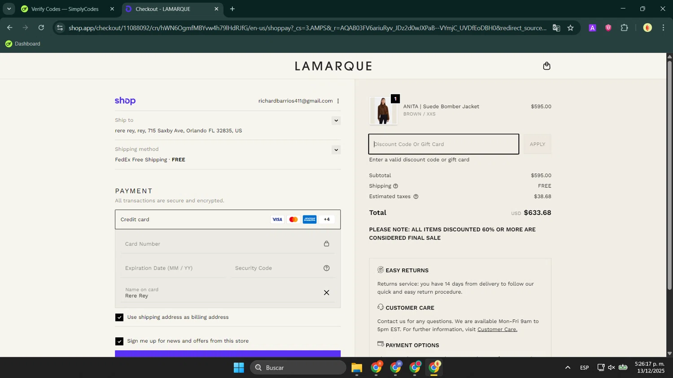Image resolution: width=673 pixels, height=378 pixels.
Task: Toggle sign me up for news checkbox
Action: pos(119,341)
